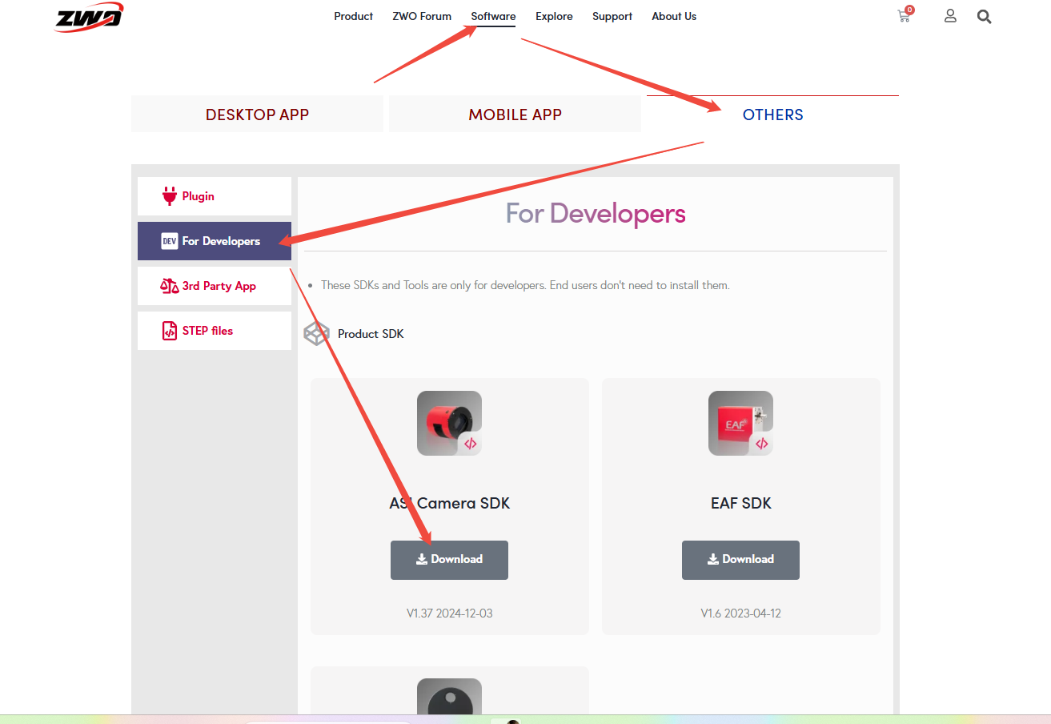Open the Product menu
The image size is (1051, 724).
coord(354,16)
